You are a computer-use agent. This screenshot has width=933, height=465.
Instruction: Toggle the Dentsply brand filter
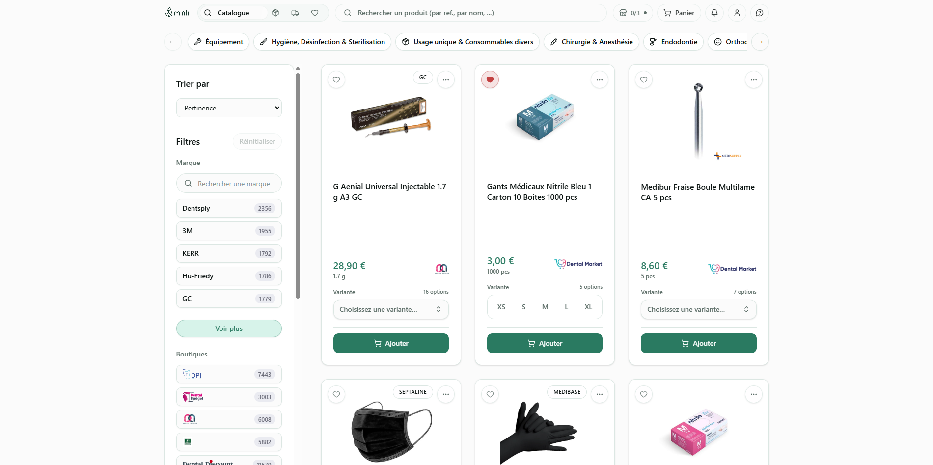click(229, 208)
